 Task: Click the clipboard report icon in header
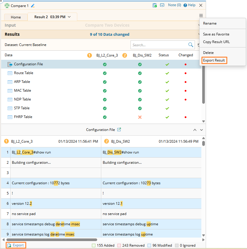155,5
